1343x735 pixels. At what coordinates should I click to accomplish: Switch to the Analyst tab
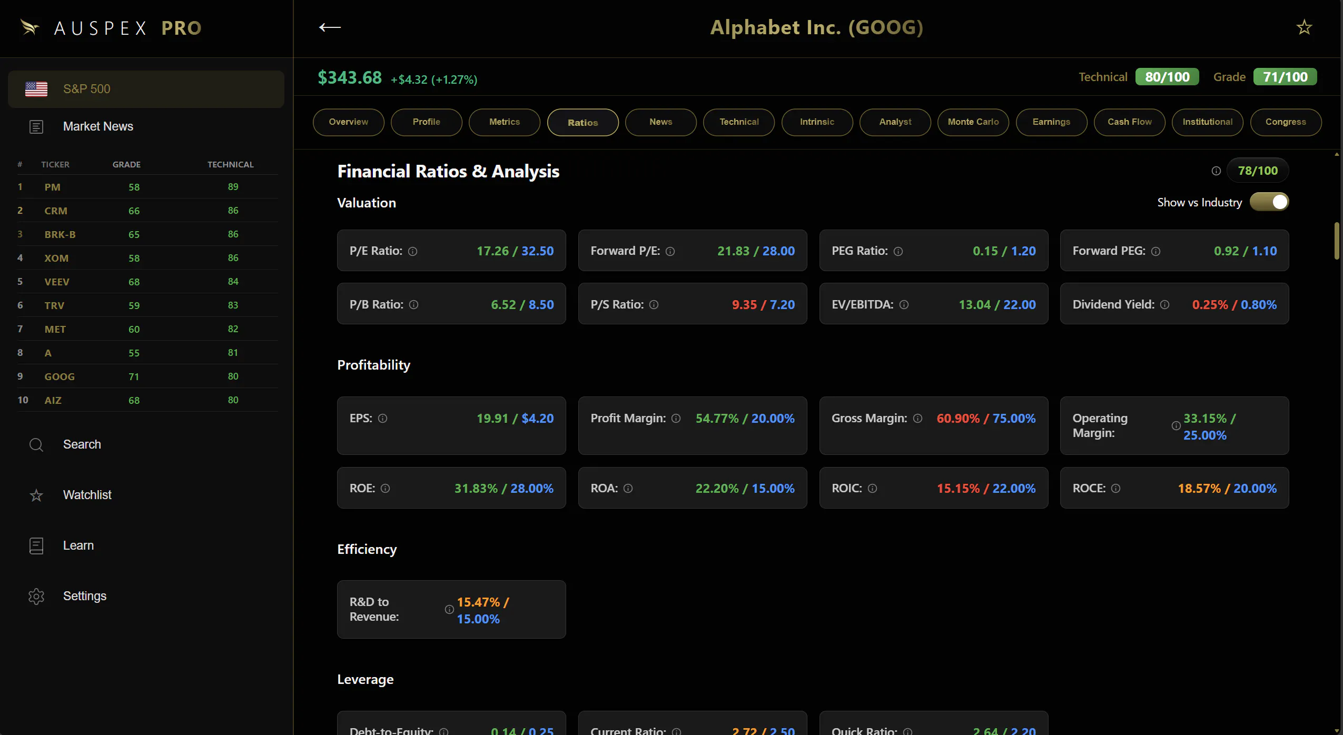895,122
